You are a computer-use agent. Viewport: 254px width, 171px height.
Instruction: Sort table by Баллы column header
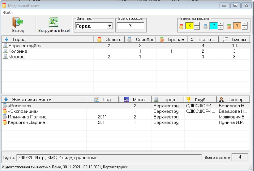[x=235, y=39]
